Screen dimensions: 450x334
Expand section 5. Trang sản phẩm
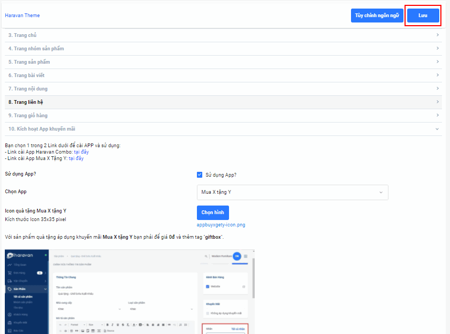(x=223, y=62)
